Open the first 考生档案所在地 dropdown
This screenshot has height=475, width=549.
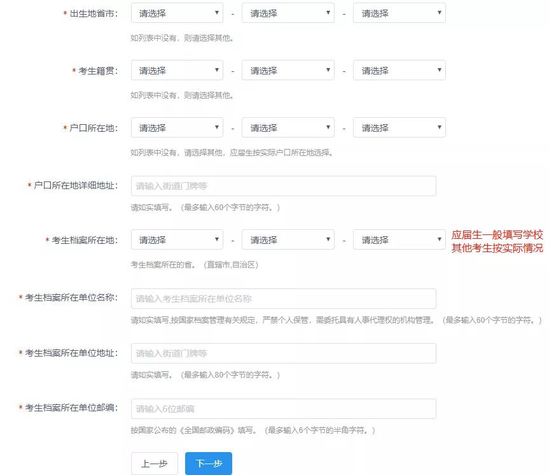(x=176, y=239)
